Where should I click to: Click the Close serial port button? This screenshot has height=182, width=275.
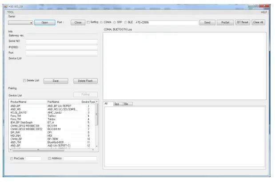click(78, 23)
